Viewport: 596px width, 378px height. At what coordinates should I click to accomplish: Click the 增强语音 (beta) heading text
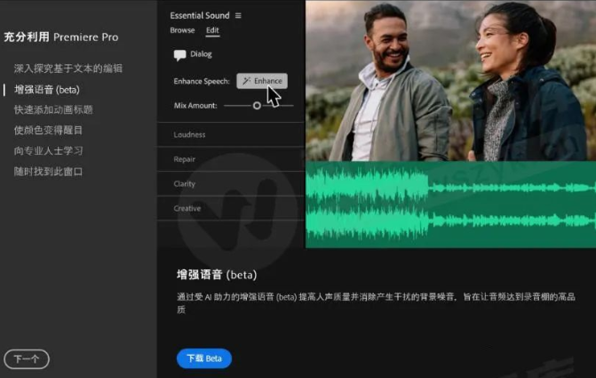click(217, 275)
